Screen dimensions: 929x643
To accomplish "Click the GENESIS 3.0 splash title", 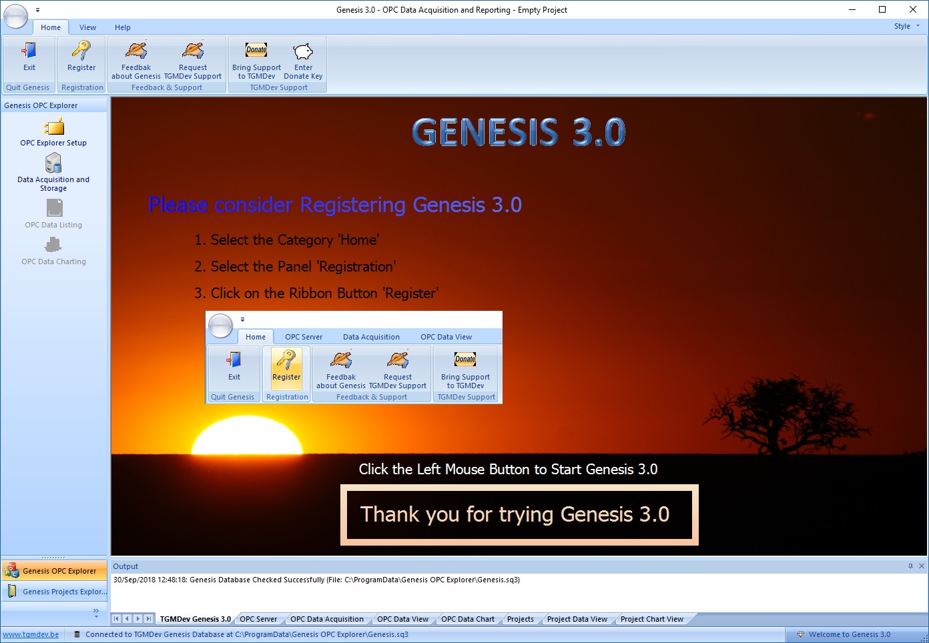I will coord(519,132).
